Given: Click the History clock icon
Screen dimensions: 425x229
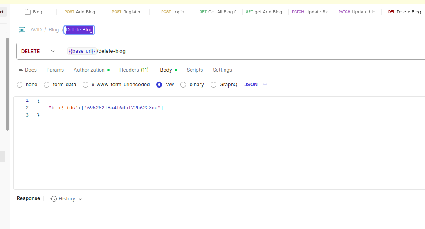Looking at the screenshot, I should tap(54, 199).
